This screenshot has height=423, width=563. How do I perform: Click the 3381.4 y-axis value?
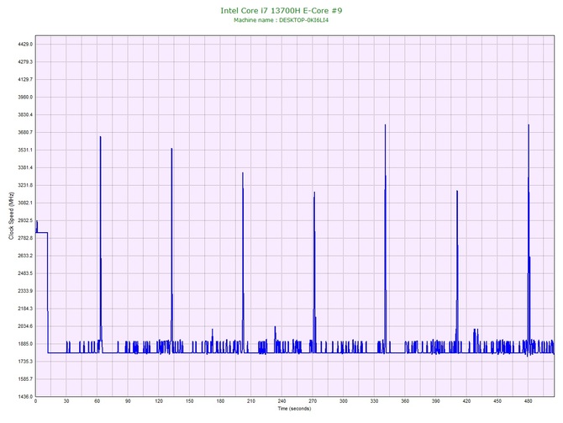click(x=25, y=167)
